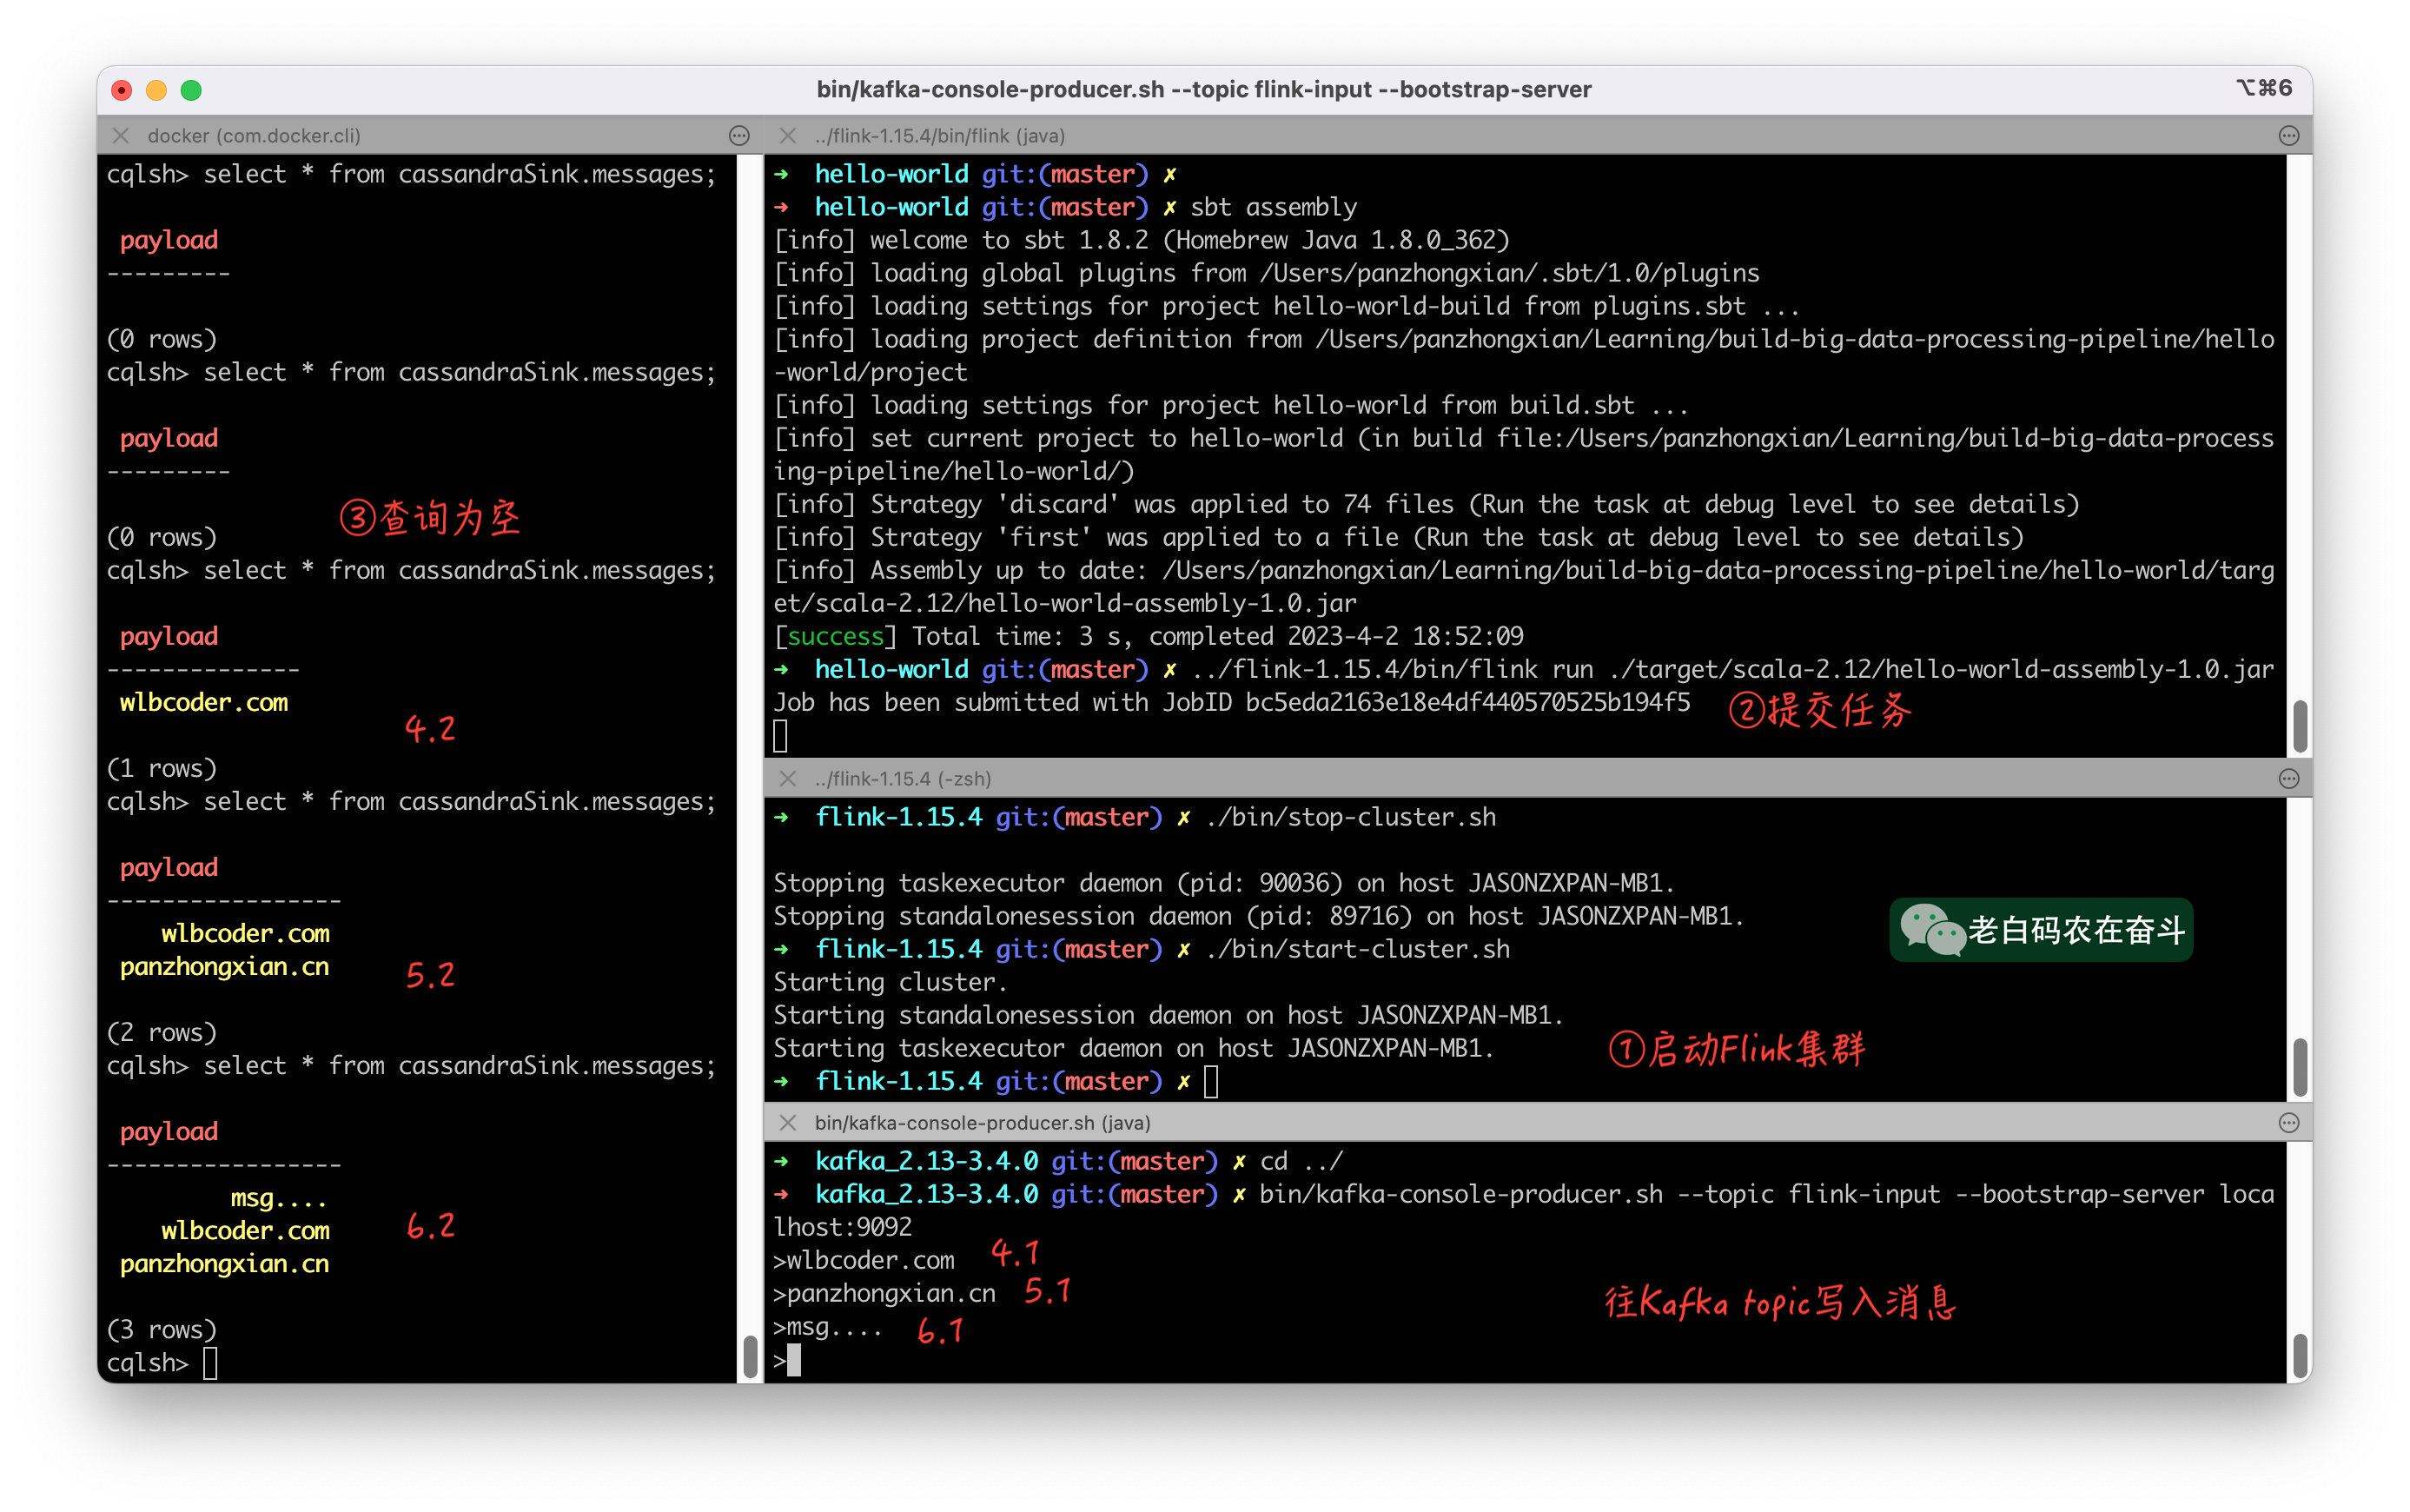Click the '(1 rows)' result text
Viewport: 2410px width, 1512px height.
coord(162,768)
